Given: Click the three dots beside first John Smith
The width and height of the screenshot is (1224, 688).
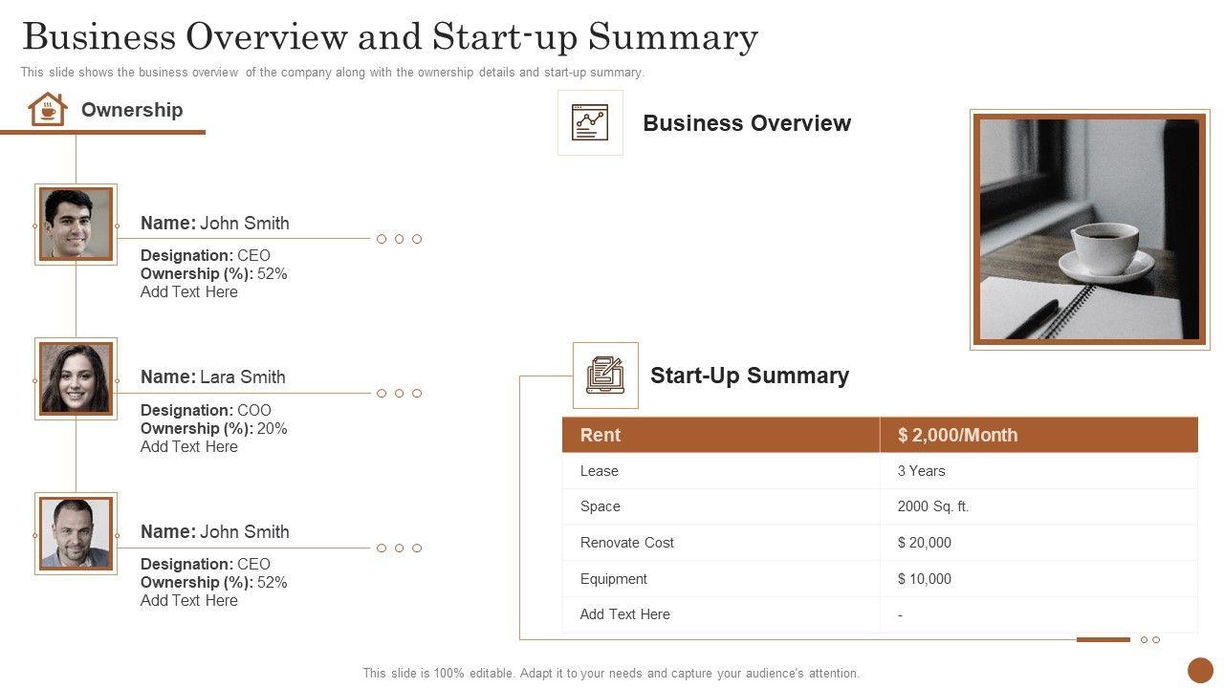Looking at the screenshot, I should pyautogui.click(x=399, y=239).
